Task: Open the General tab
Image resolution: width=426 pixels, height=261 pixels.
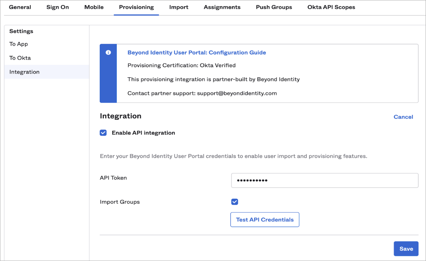Action: point(20,7)
